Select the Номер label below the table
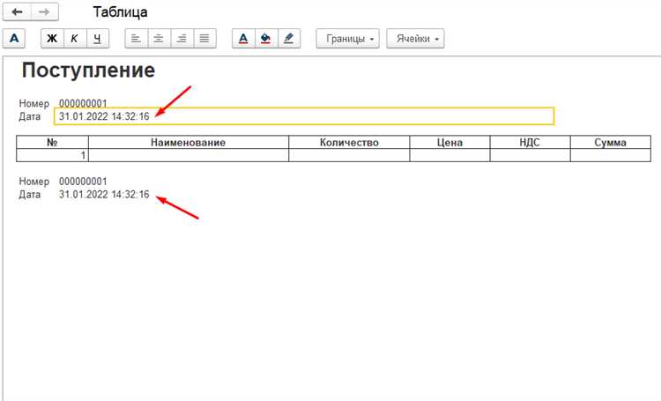The height and width of the screenshot is (401, 661). click(34, 182)
